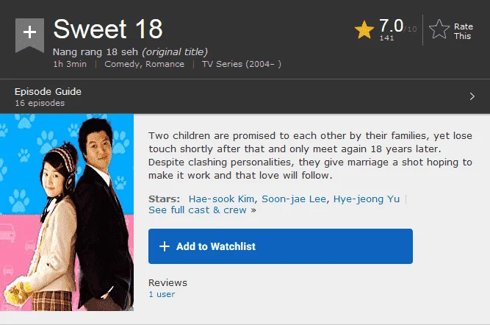Click the Sweet 18 poster image
Viewport: 490px width, 325px height.
[67, 213]
